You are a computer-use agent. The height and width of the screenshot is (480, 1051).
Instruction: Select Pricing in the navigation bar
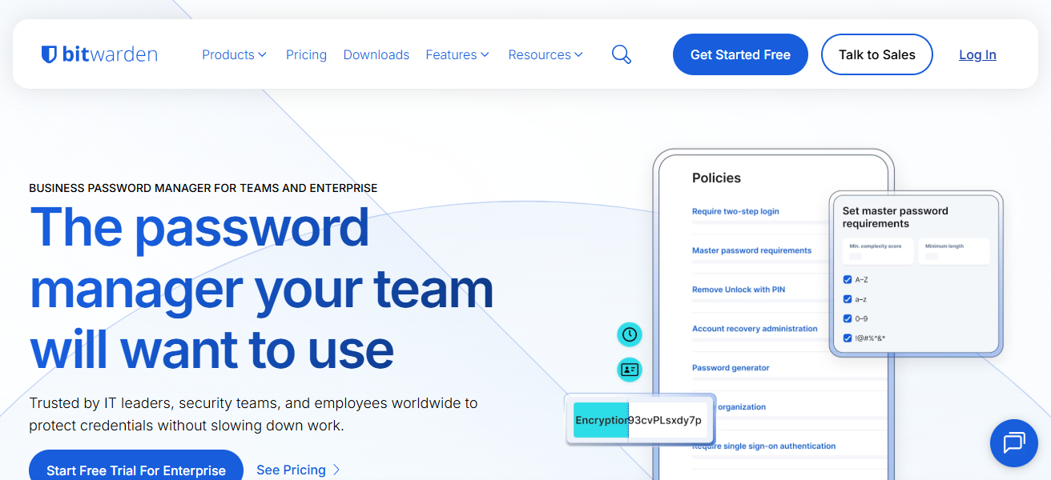pos(306,54)
